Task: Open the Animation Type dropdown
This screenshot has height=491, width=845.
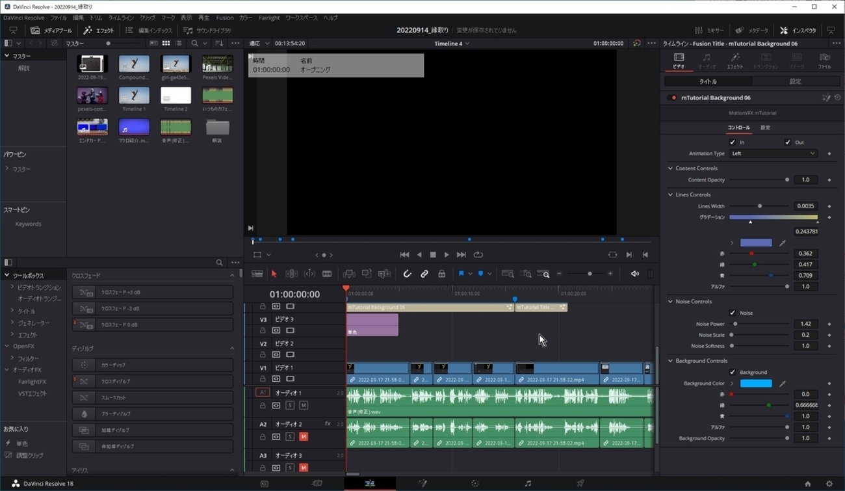Action: 773,153
